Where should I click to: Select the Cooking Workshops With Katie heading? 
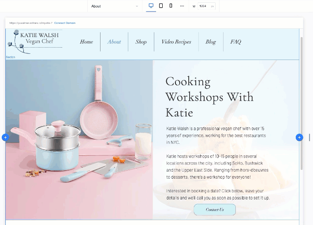[209, 97]
